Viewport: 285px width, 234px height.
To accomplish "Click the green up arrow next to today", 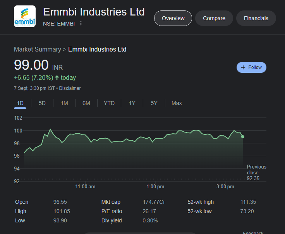I will [57, 77].
